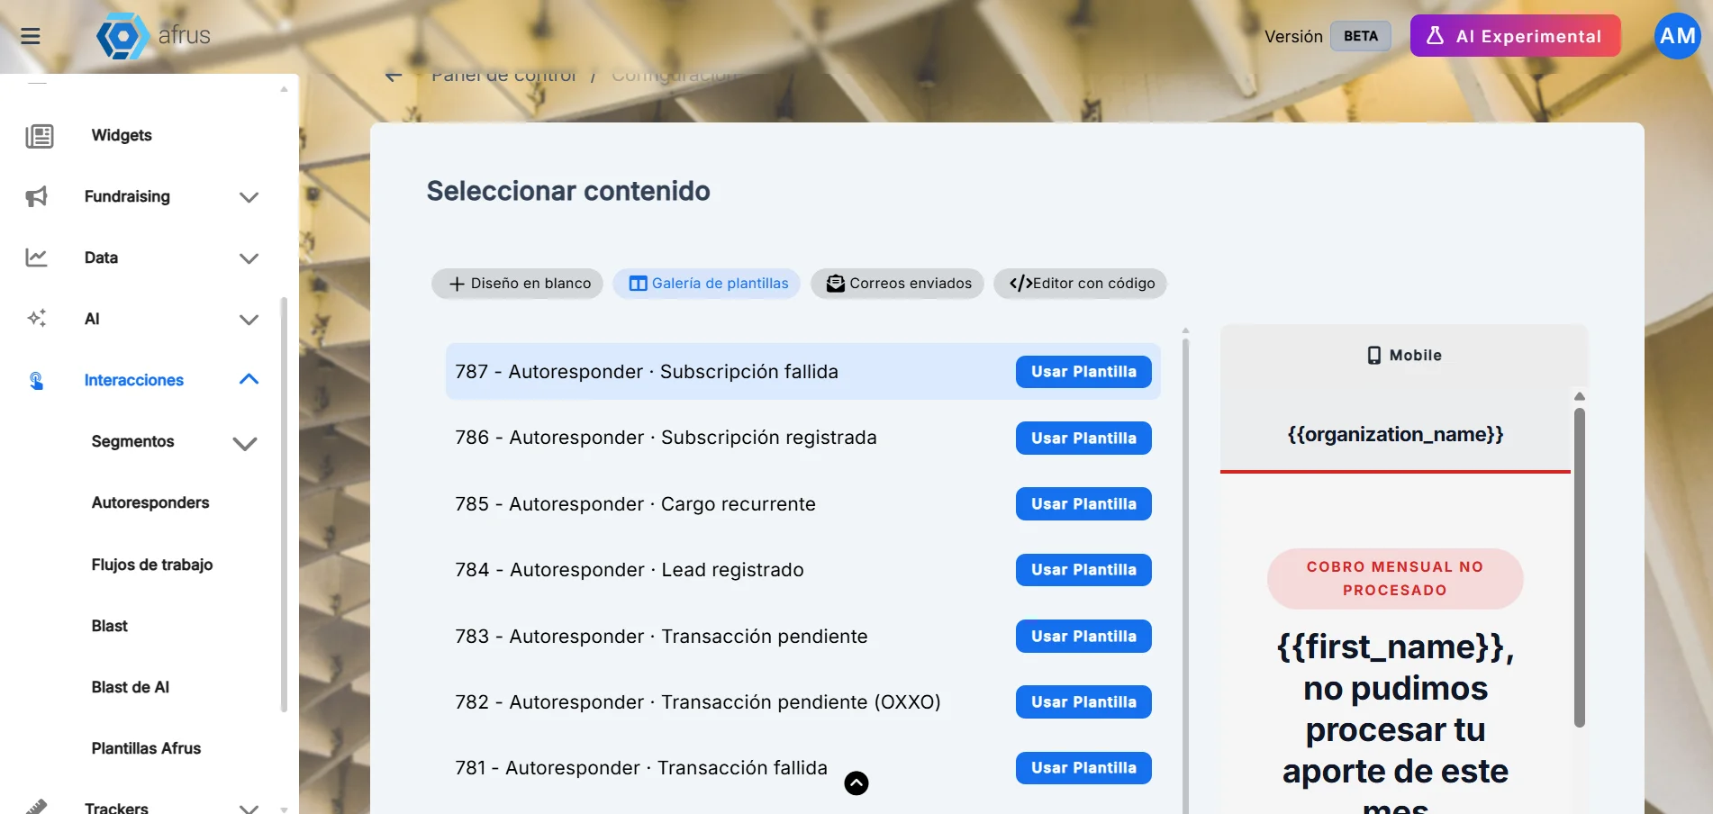The height and width of the screenshot is (814, 1713).
Task: Use template 785 Cargo recurrente
Action: [x=1083, y=504]
